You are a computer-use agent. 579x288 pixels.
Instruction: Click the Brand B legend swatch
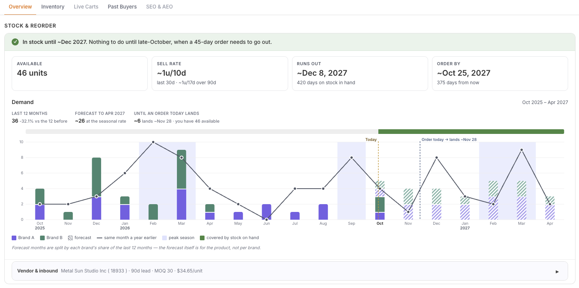[x=42, y=238]
